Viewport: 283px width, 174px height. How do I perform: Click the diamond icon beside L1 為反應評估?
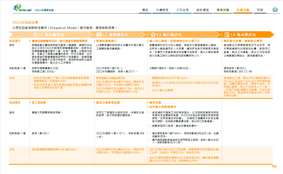[35, 35]
